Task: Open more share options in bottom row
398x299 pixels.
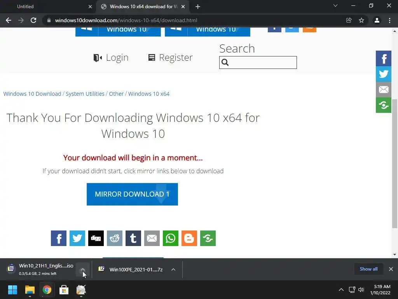Action: click(x=208, y=238)
